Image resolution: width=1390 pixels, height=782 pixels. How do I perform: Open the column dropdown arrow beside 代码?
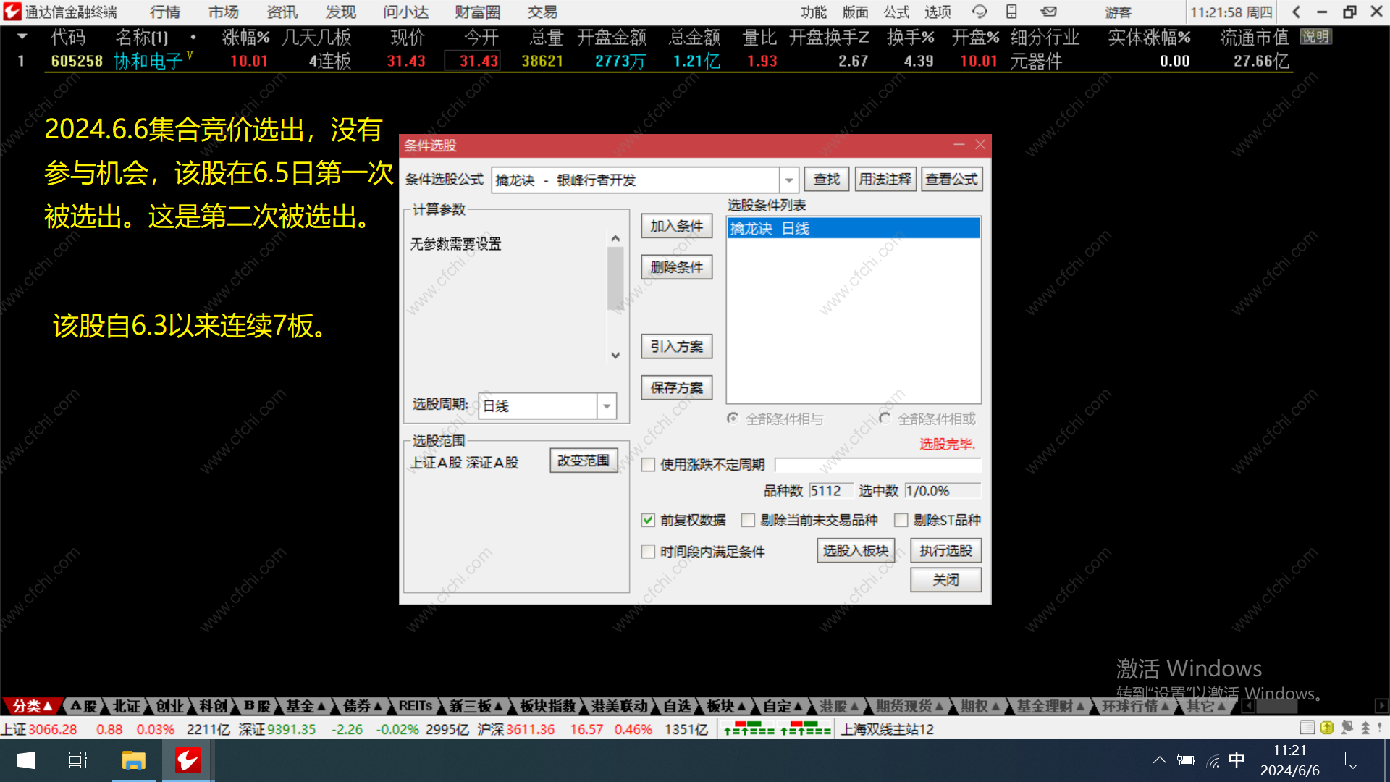[x=22, y=36]
